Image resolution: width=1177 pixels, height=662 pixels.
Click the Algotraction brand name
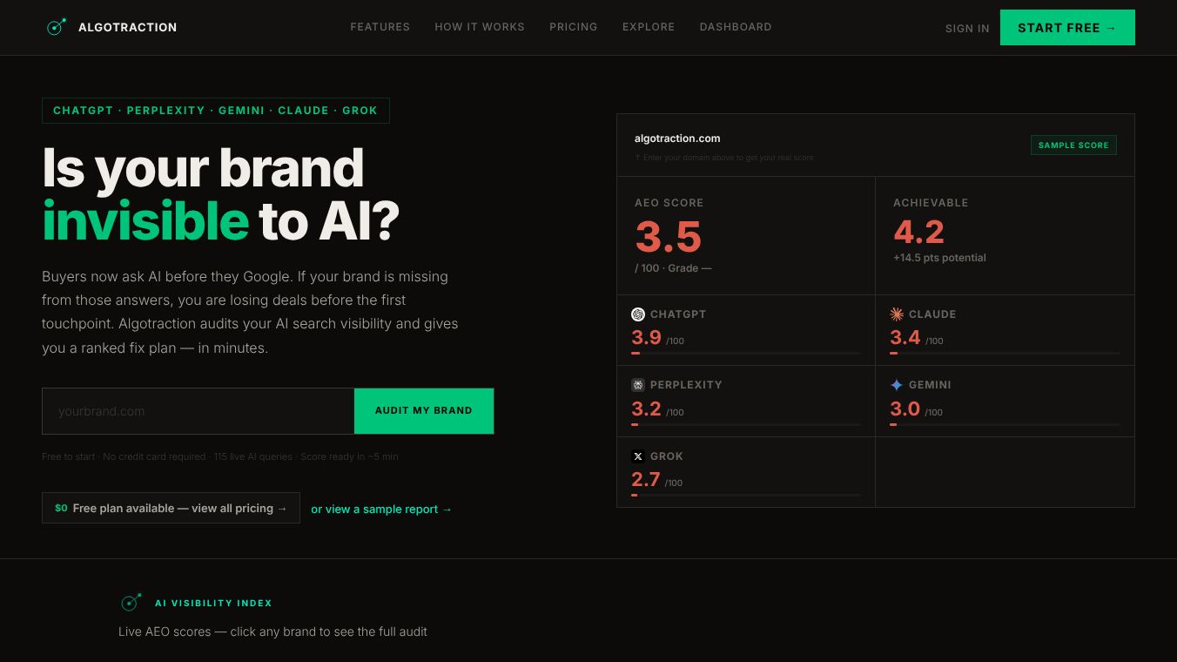[128, 27]
